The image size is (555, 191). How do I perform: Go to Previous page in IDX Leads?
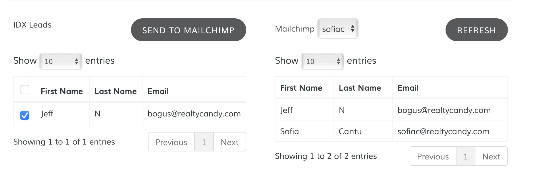(x=171, y=142)
